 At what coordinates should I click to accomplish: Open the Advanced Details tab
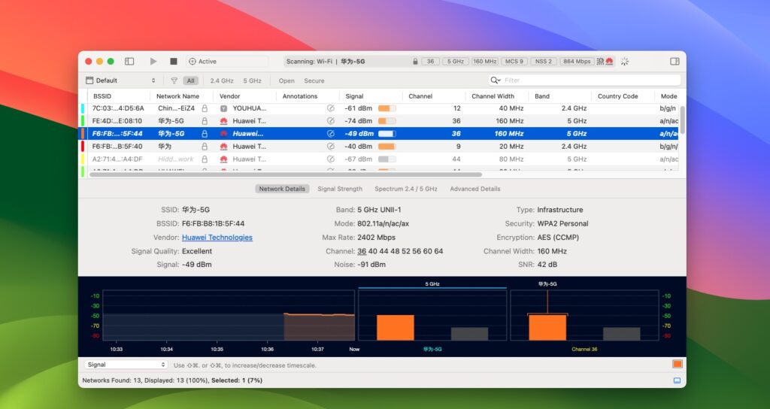475,189
